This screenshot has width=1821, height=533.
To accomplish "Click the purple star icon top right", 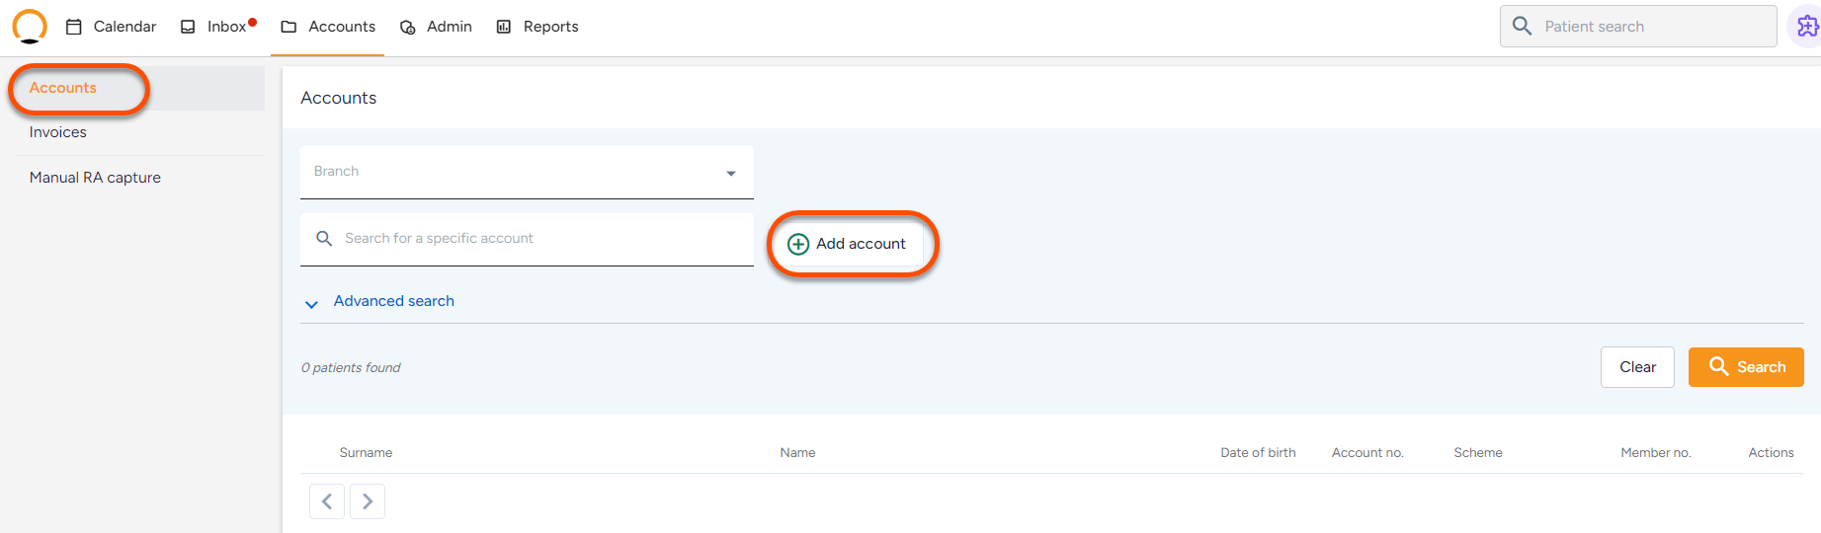I will 1807,27.
